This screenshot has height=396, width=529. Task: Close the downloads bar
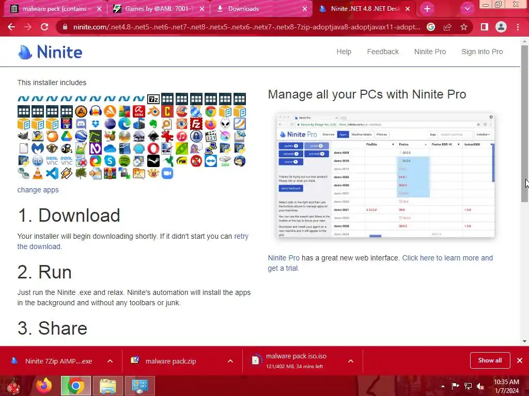point(520,360)
